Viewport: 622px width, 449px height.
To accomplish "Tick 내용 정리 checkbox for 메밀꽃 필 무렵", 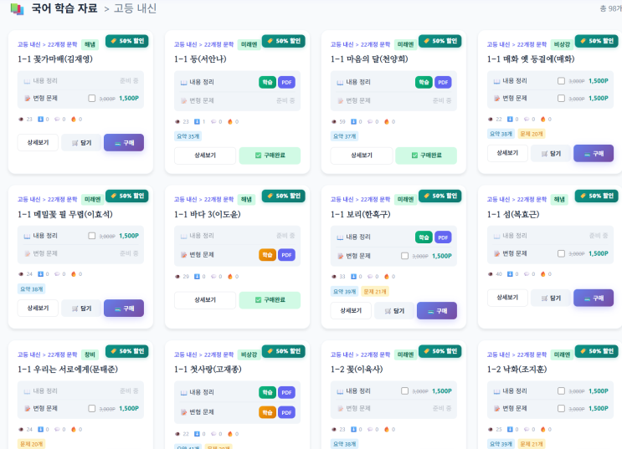I will point(92,236).
